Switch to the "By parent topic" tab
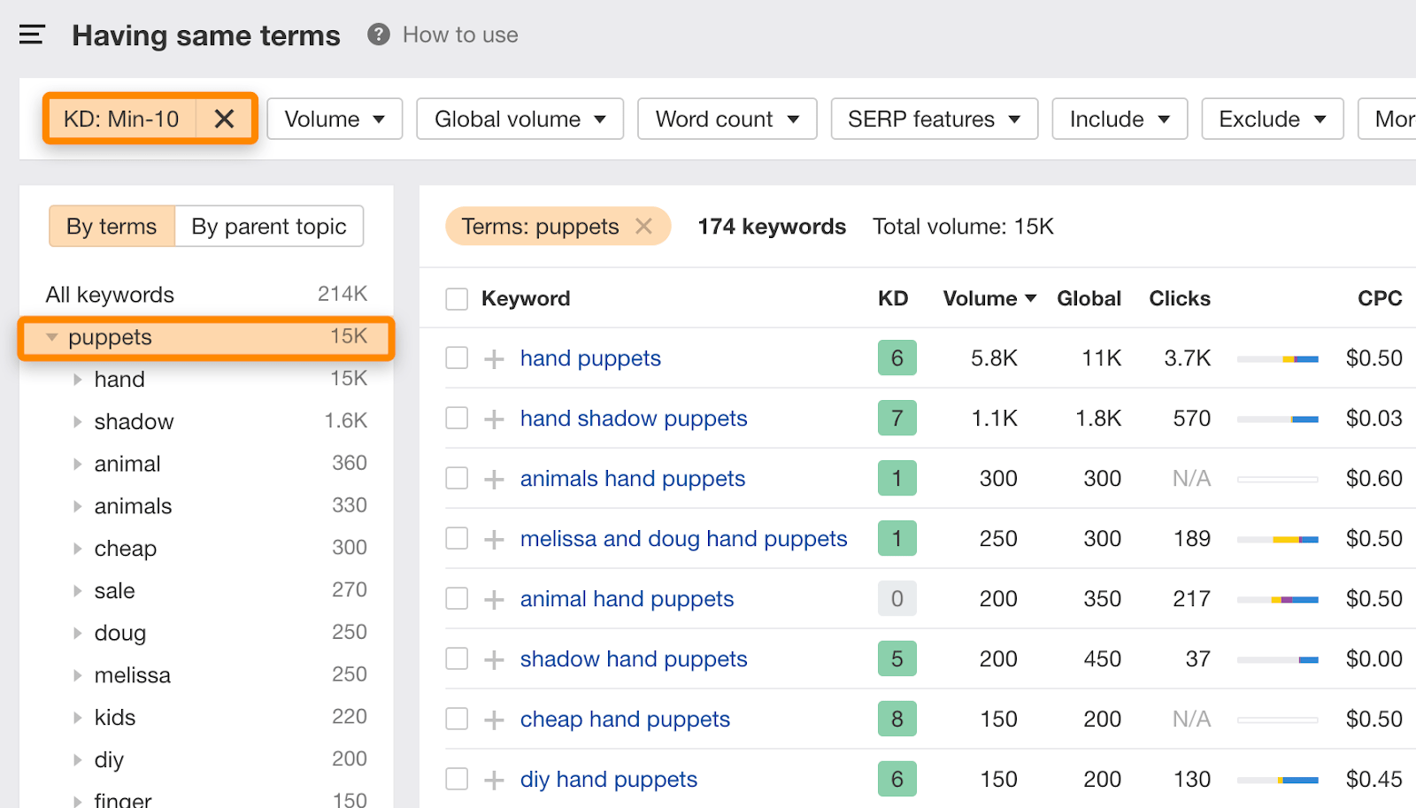Viewport: 1416px width, 808px height. (269, 226)
